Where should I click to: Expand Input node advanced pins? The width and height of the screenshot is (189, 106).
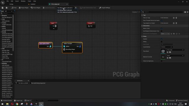(x=54, y=29)
